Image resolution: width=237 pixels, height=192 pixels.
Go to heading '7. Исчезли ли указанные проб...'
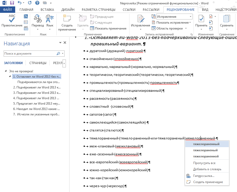(x=37, y=114)
